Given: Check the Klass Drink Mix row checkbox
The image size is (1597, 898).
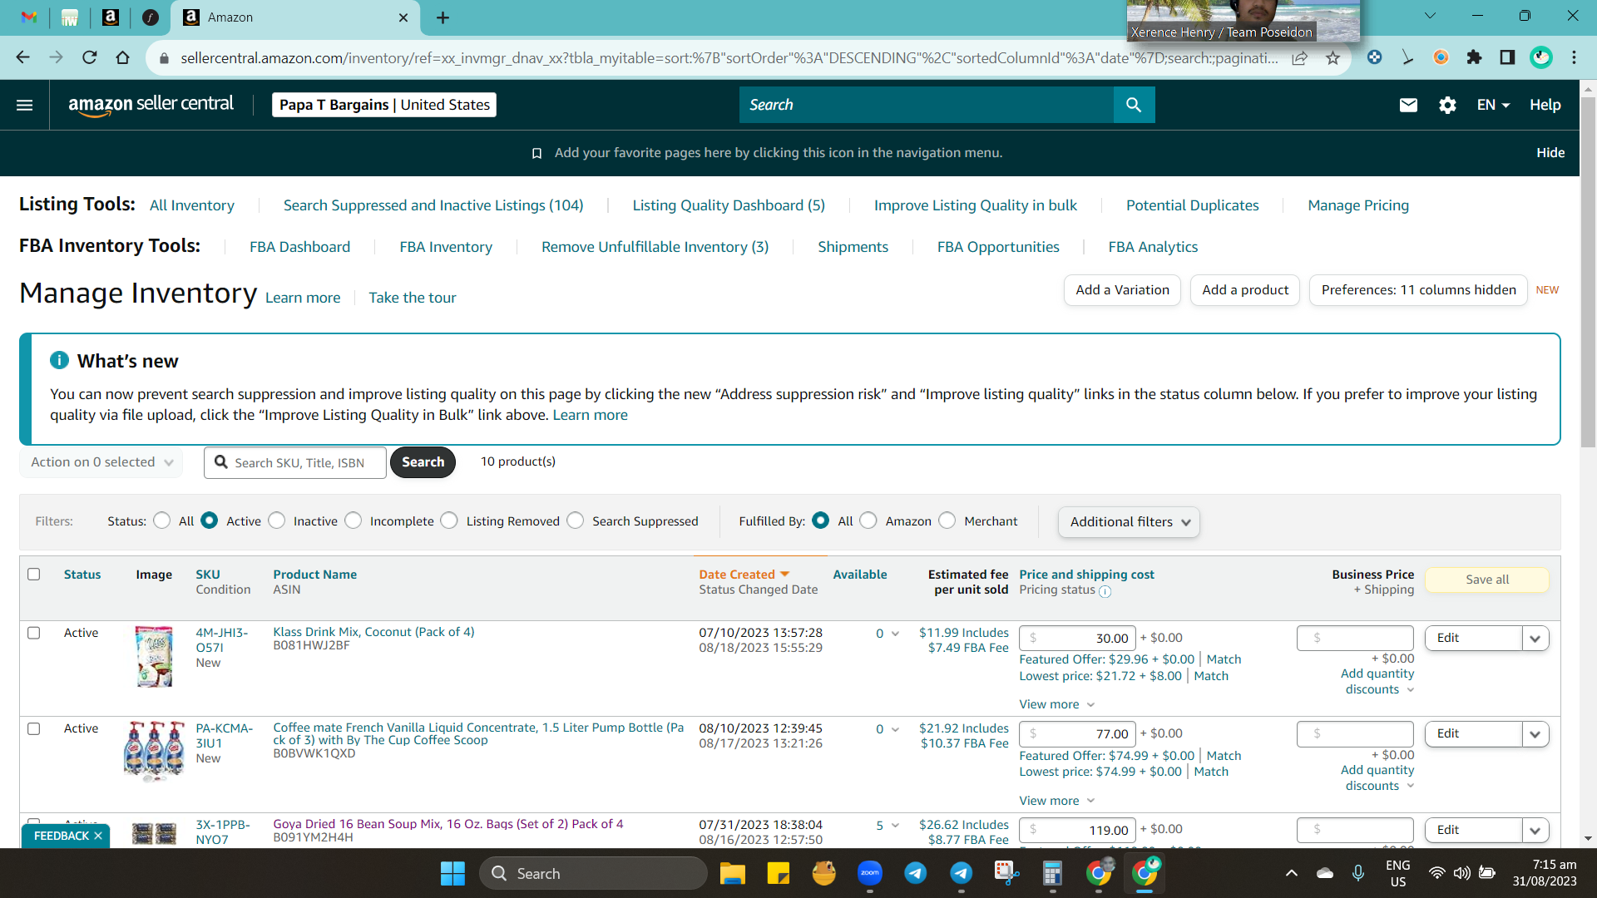Looking at the screenshot, I should (34, 633).
